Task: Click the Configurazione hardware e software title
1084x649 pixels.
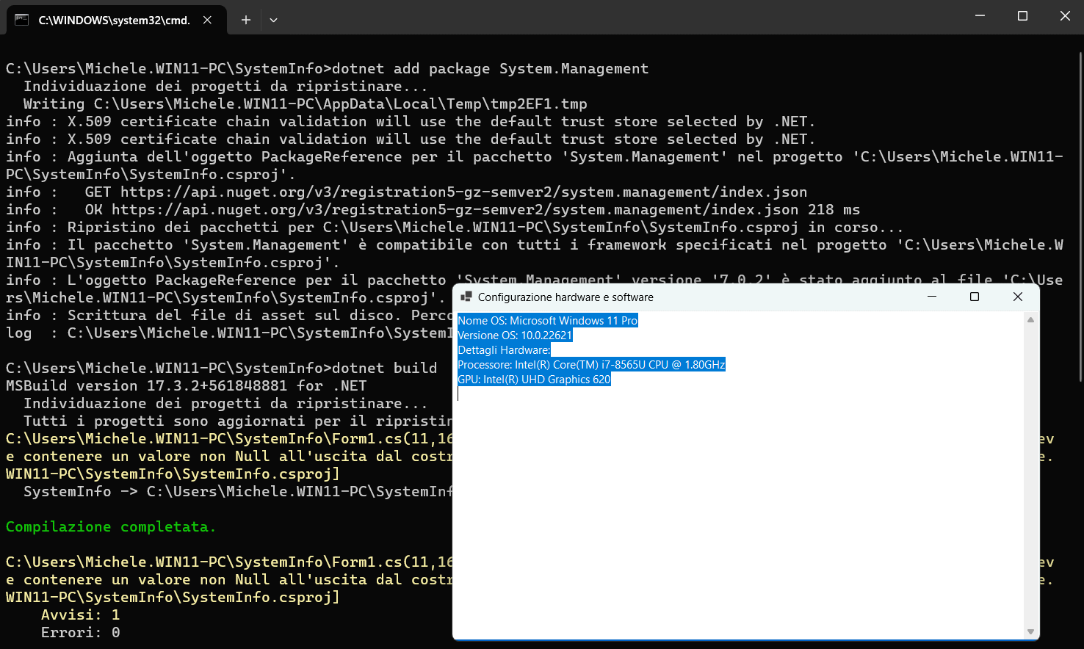Action: point(566,297)
